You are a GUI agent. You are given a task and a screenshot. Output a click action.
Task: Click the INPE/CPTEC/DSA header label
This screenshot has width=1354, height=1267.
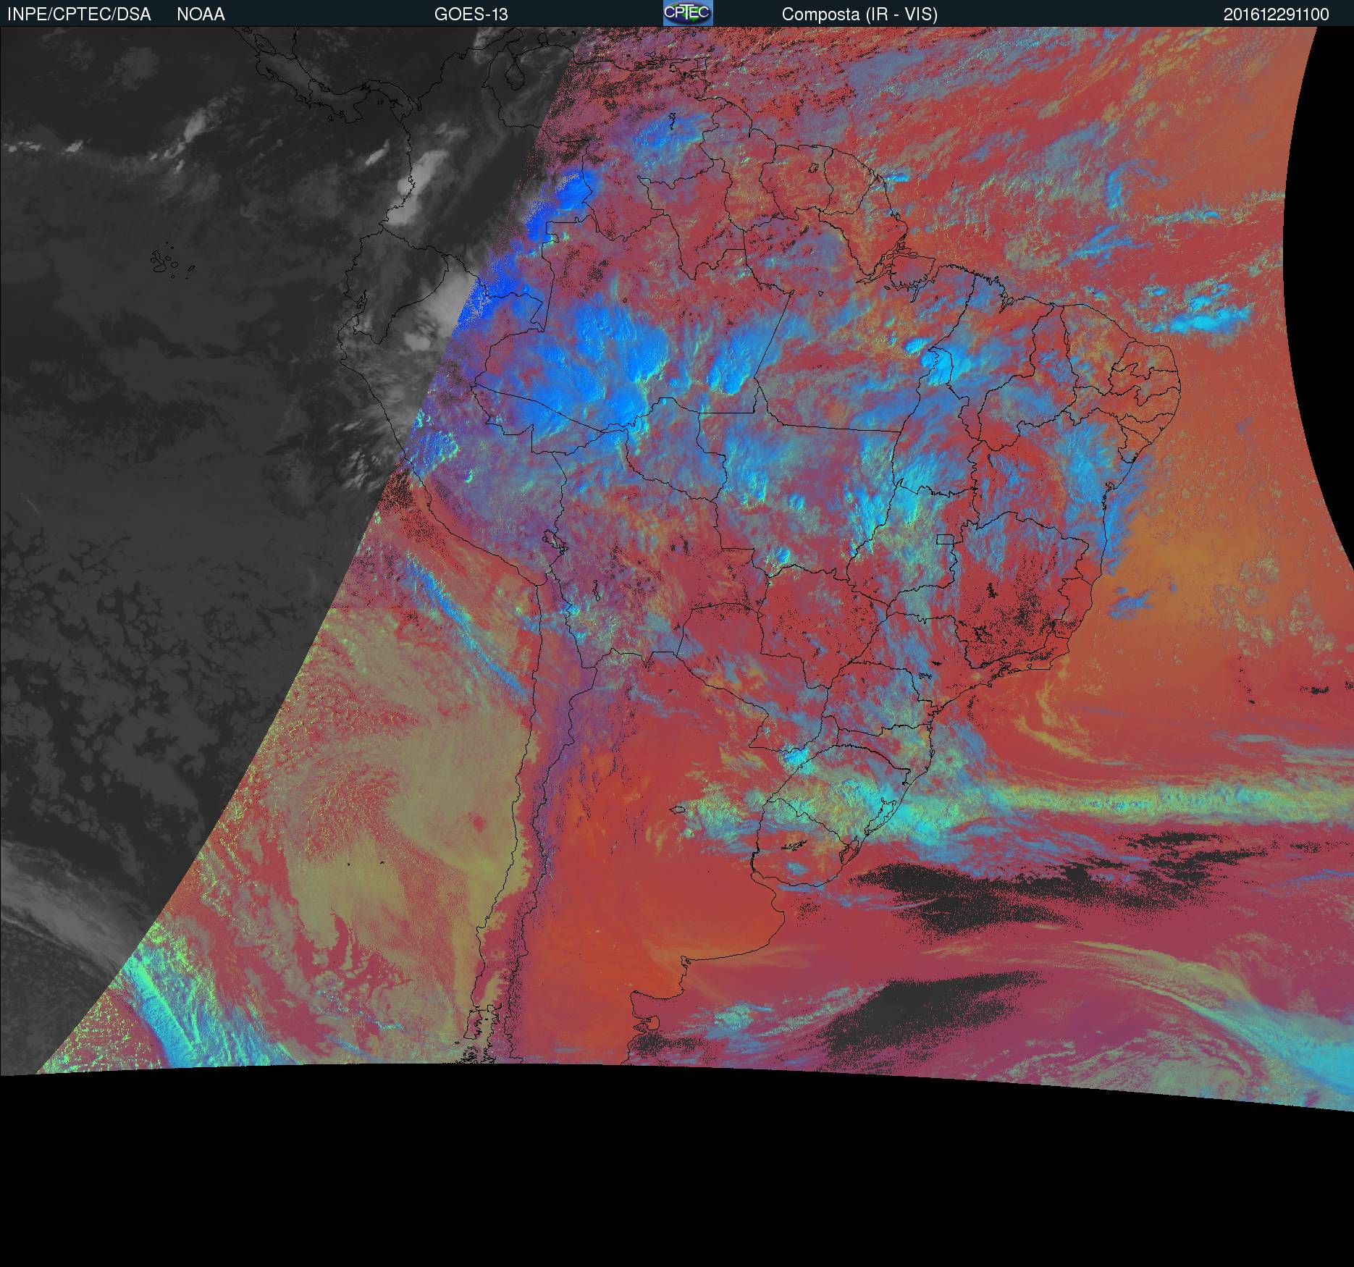pos(79,14)
